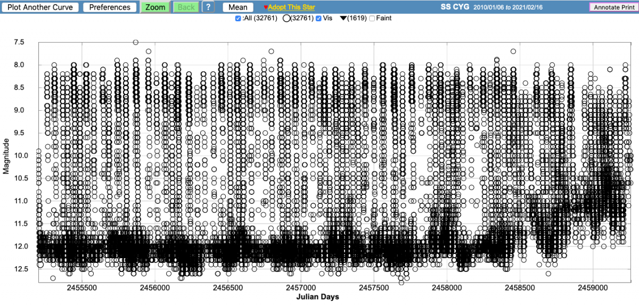Click the Magnitude axis label
This screenshot has width=639, height=305.
6,155
